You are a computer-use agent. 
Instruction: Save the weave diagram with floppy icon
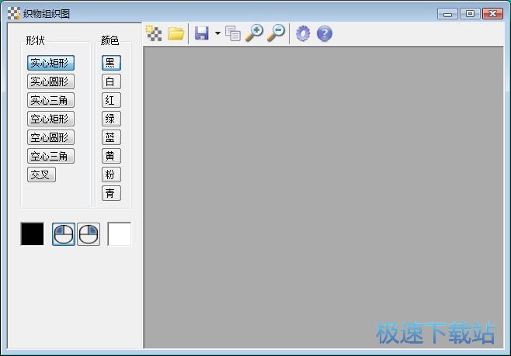(x=201, y=33)
